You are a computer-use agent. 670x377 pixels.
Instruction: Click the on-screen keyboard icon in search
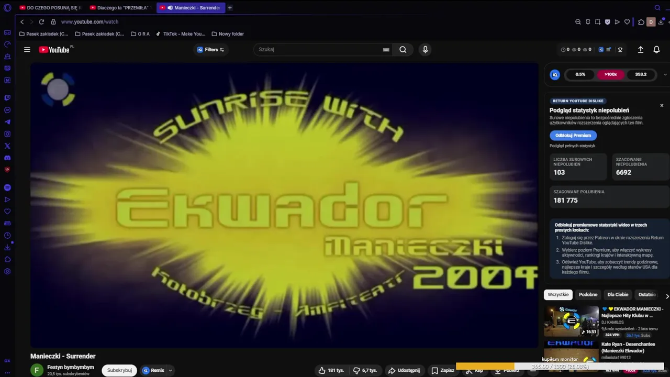[x=386, y=50]
